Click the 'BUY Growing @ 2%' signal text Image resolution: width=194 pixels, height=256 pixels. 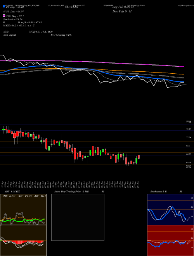pos(61,35)
